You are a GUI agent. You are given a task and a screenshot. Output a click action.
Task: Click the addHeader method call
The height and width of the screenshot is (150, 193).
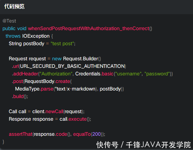[25, 74]
